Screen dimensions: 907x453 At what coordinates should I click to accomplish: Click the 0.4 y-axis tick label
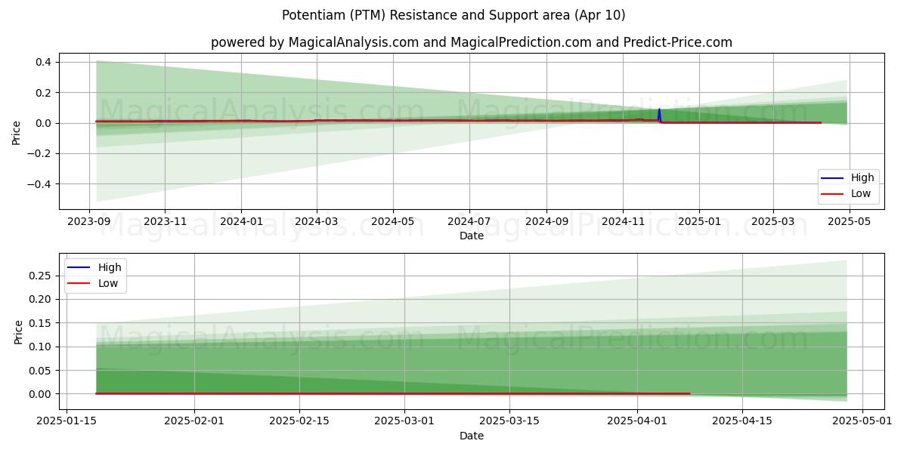click(43, 62)
